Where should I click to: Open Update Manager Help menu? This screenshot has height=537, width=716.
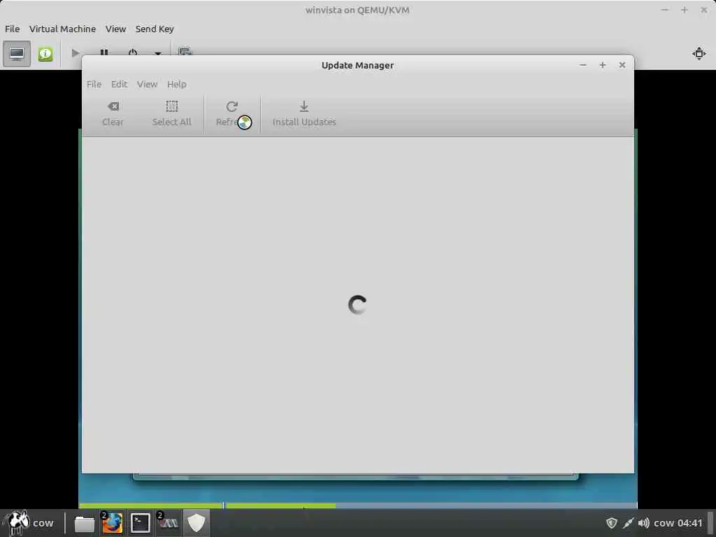pos(177,84)
